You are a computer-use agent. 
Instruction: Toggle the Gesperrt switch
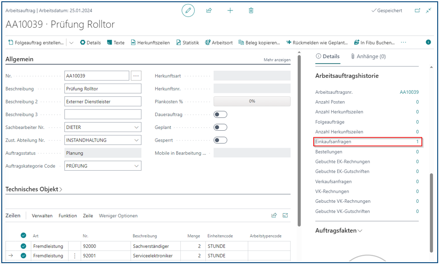pos(220,140)
